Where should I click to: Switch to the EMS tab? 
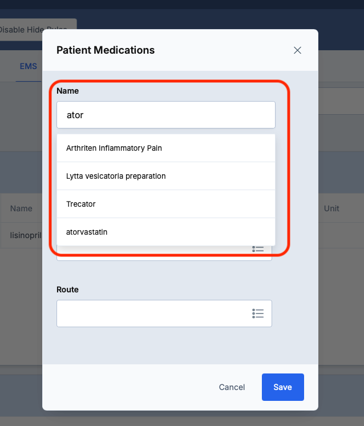coord(28,66)
